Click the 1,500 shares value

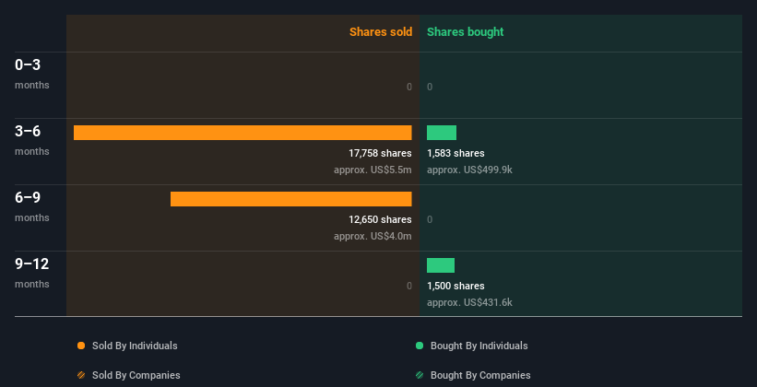point(455,286)
